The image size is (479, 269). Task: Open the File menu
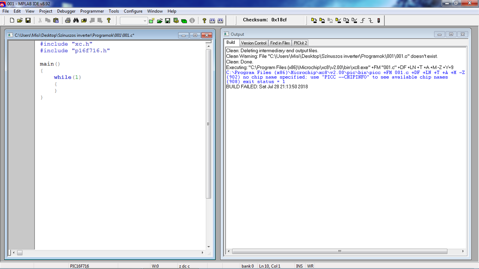coord(6,11)
